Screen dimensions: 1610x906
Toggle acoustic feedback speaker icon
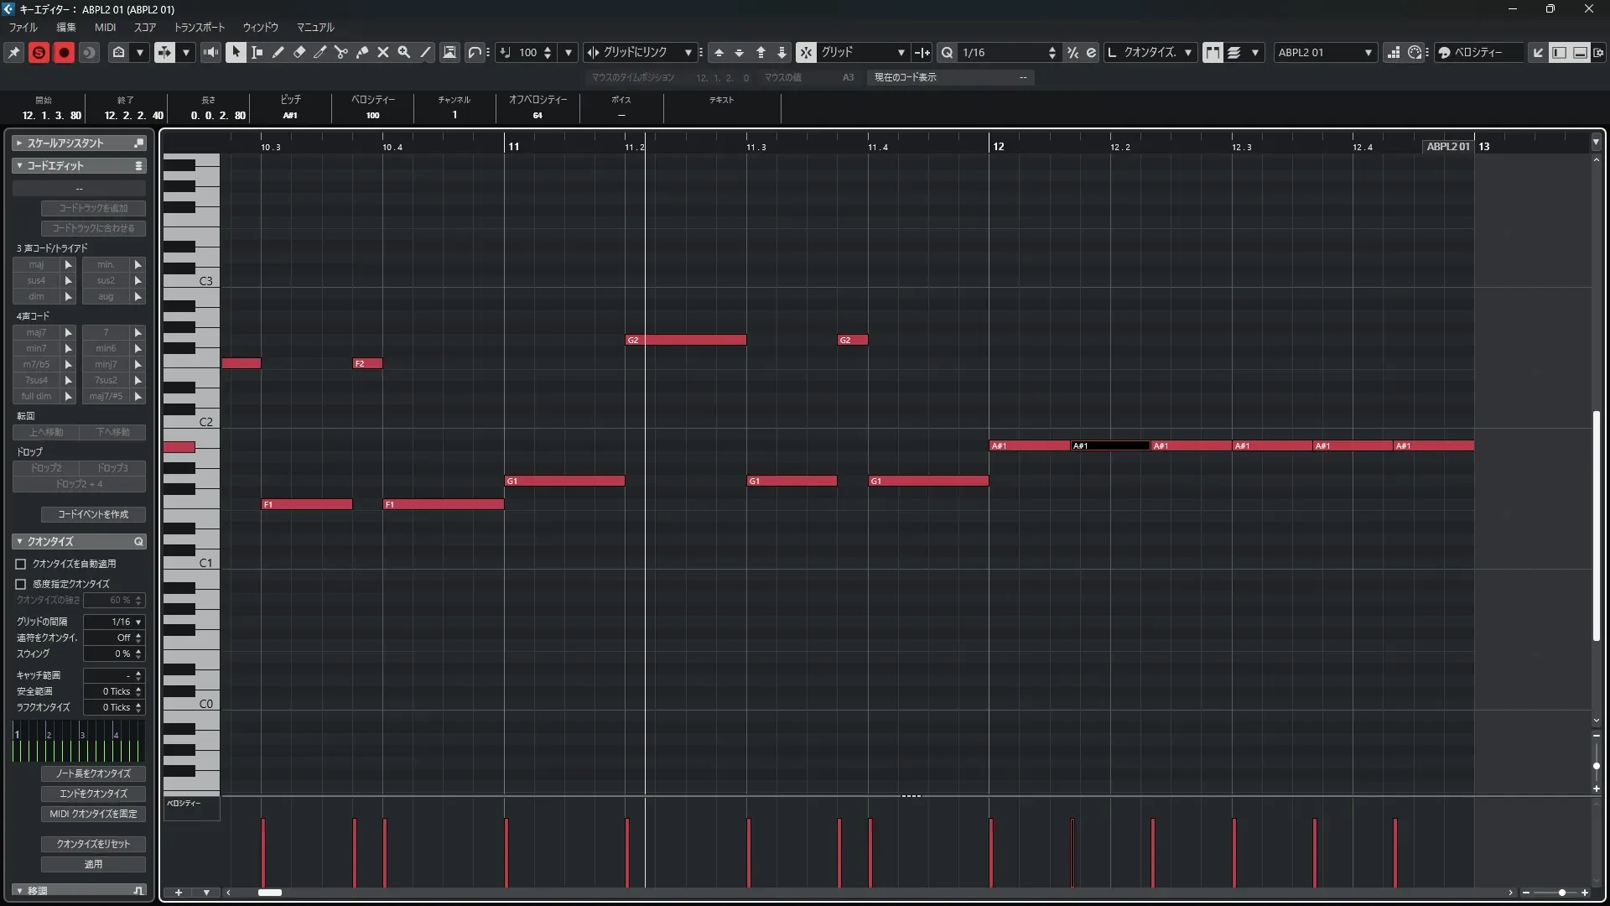coord(210,52)
